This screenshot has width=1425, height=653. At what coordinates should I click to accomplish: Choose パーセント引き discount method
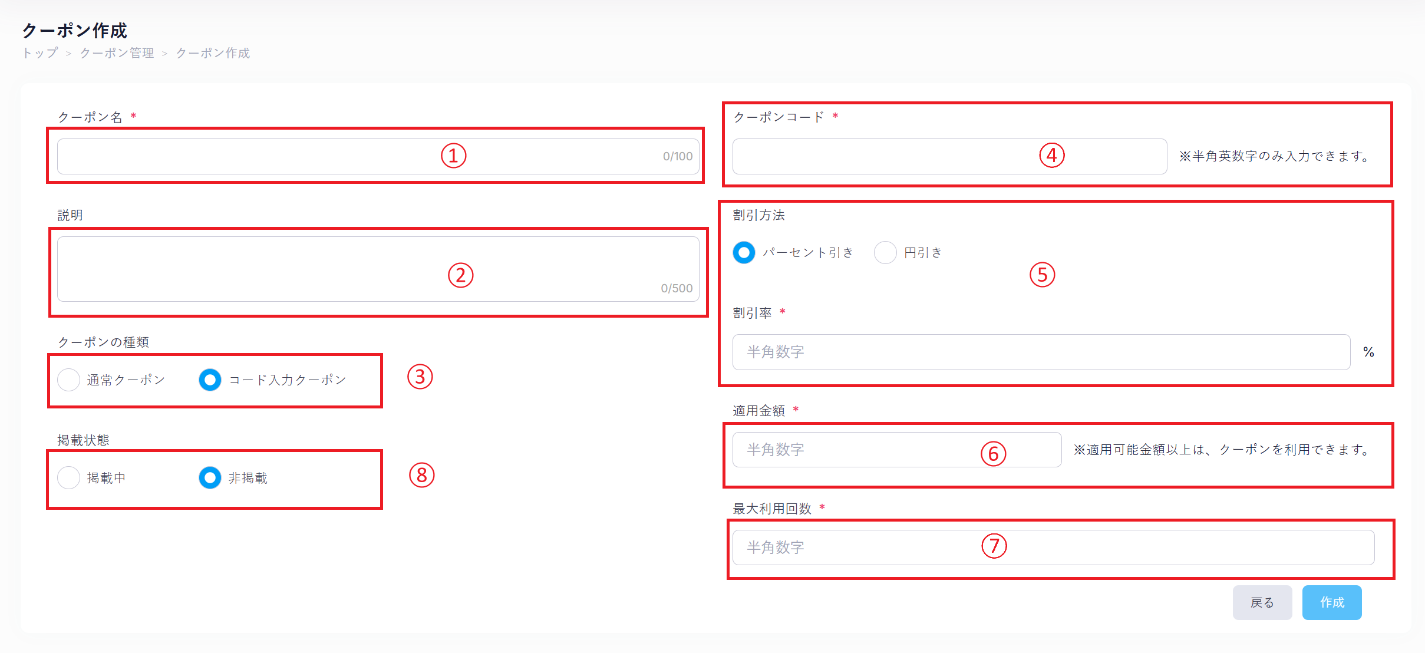[744, 252]
